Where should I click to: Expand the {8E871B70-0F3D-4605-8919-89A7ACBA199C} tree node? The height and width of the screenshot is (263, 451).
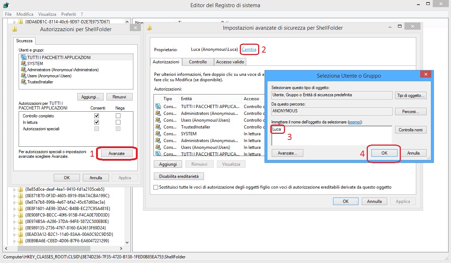pyautogui.click(x=15, y=196)
